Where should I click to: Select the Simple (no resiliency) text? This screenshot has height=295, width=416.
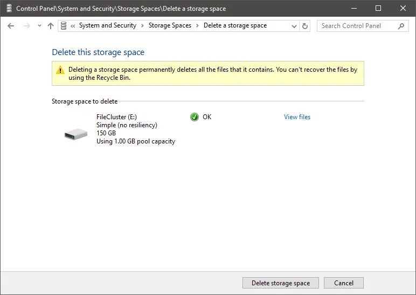(x=127, y=125)
